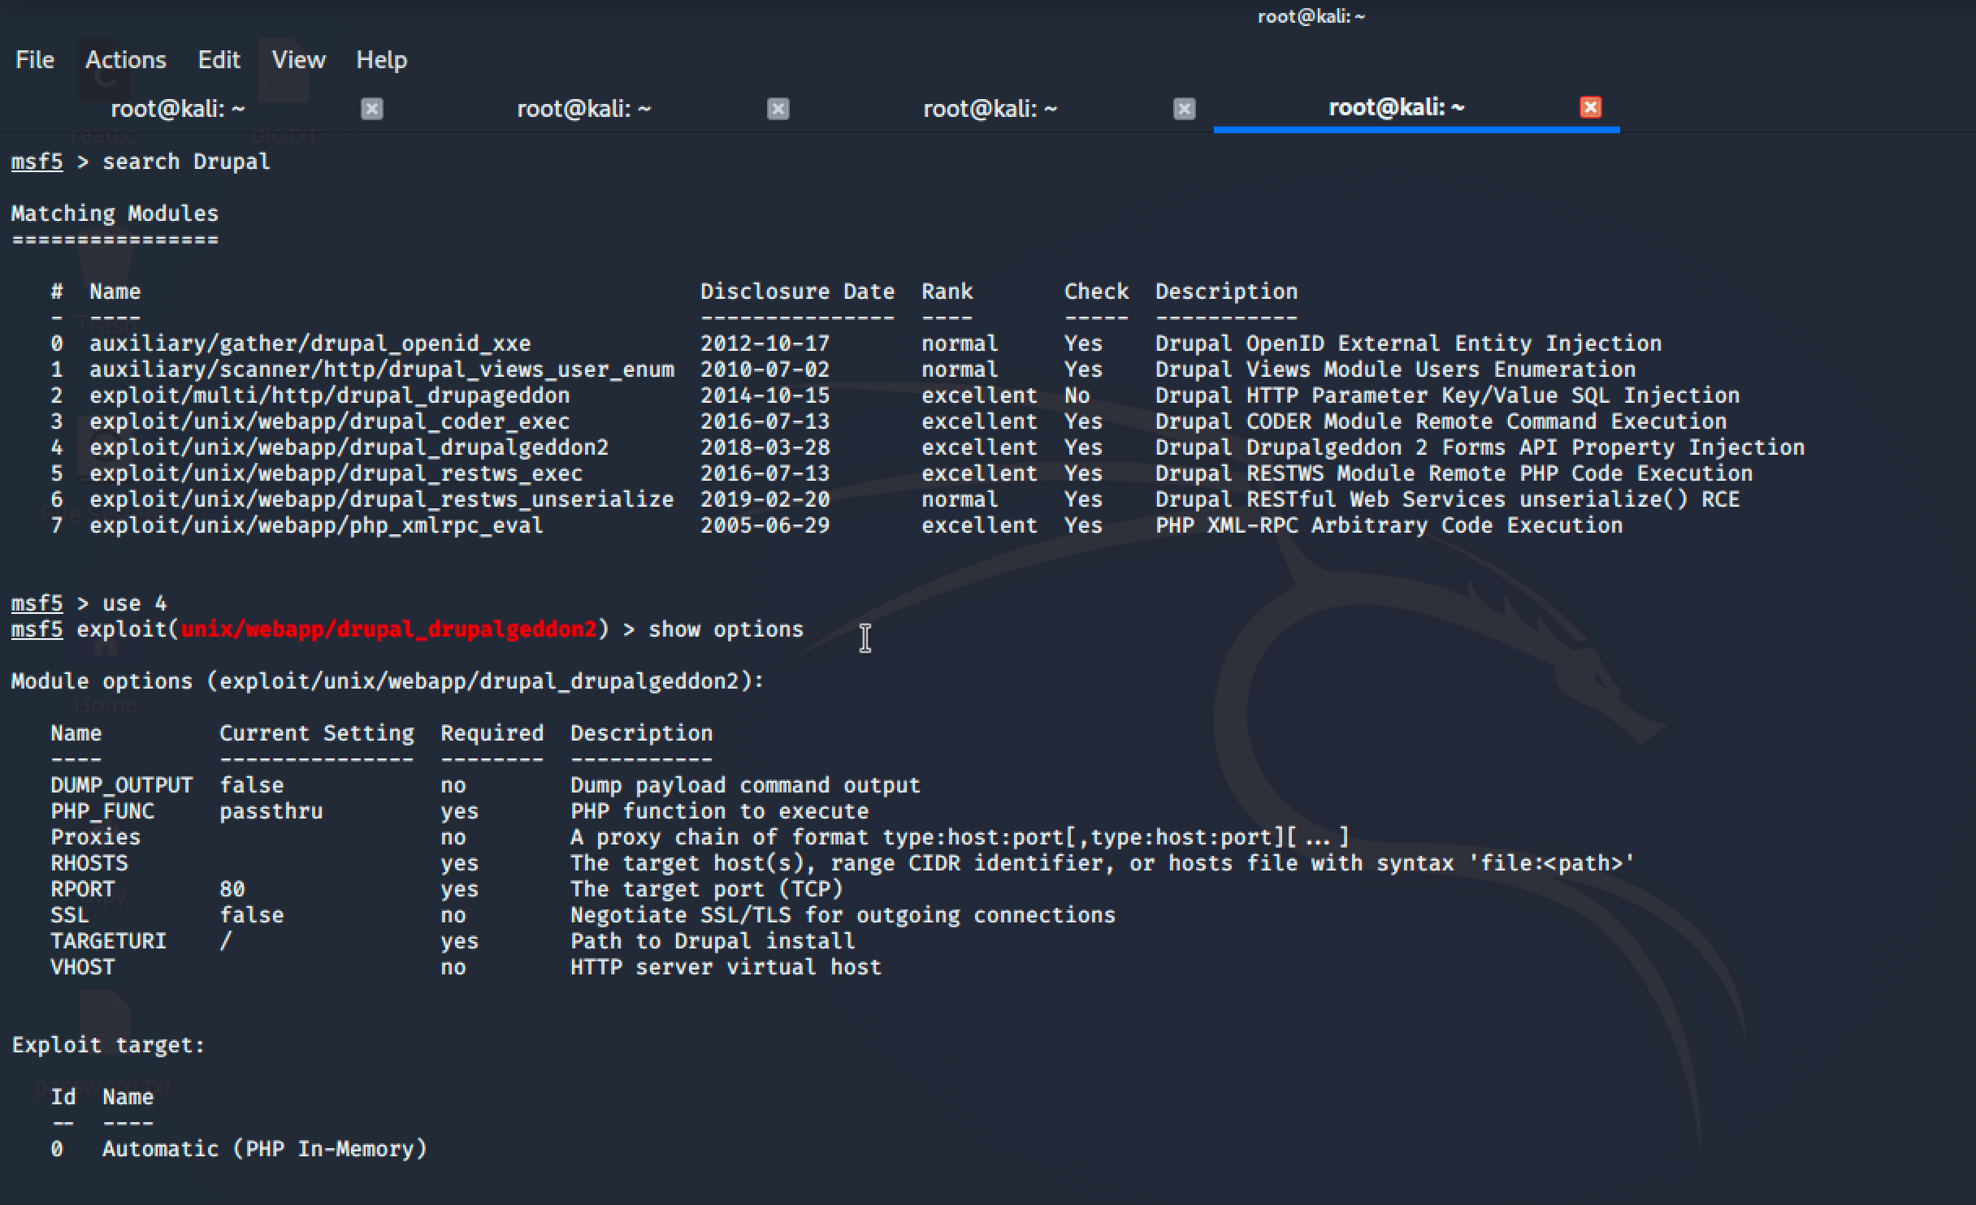Image resolution: width=1976 pixels, height=1205 pixels.
Task: Switch to the second root@kali tab
Action: 583,109
